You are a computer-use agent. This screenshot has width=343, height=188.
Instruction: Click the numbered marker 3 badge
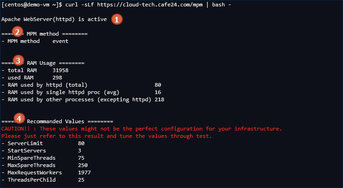pyautogui.click(x=18, y=60)
